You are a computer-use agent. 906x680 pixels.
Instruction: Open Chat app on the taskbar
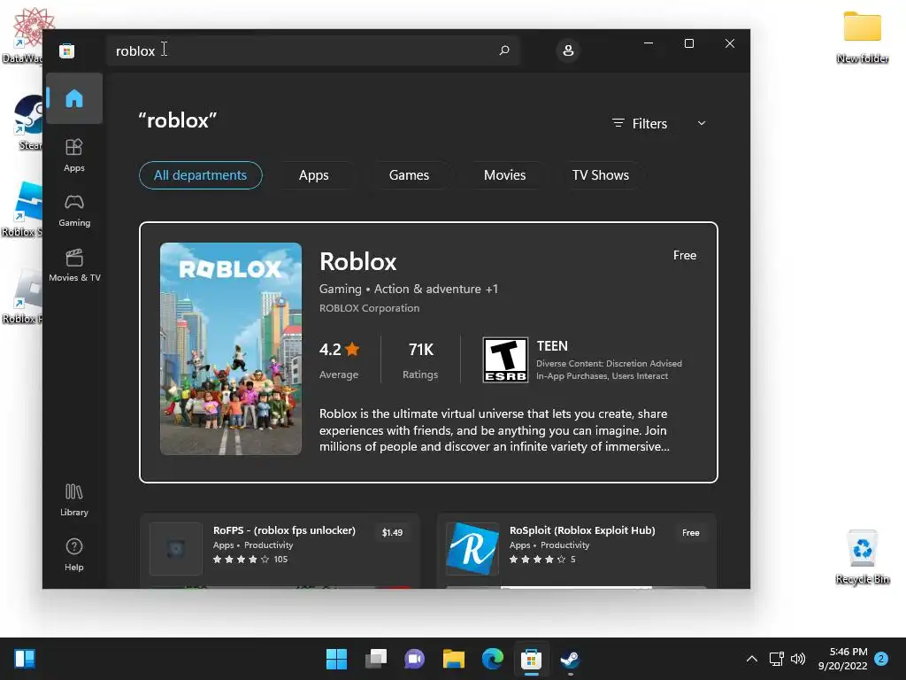click(414, 659)
